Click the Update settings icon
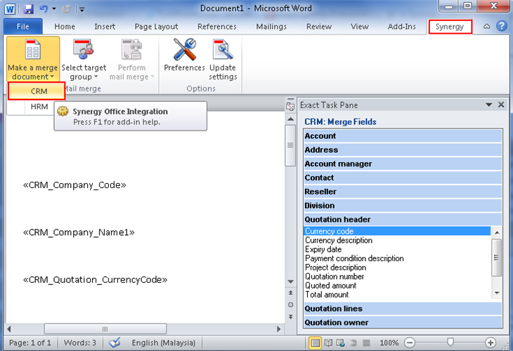The image size is (513, 351). (x=223, y=53)
